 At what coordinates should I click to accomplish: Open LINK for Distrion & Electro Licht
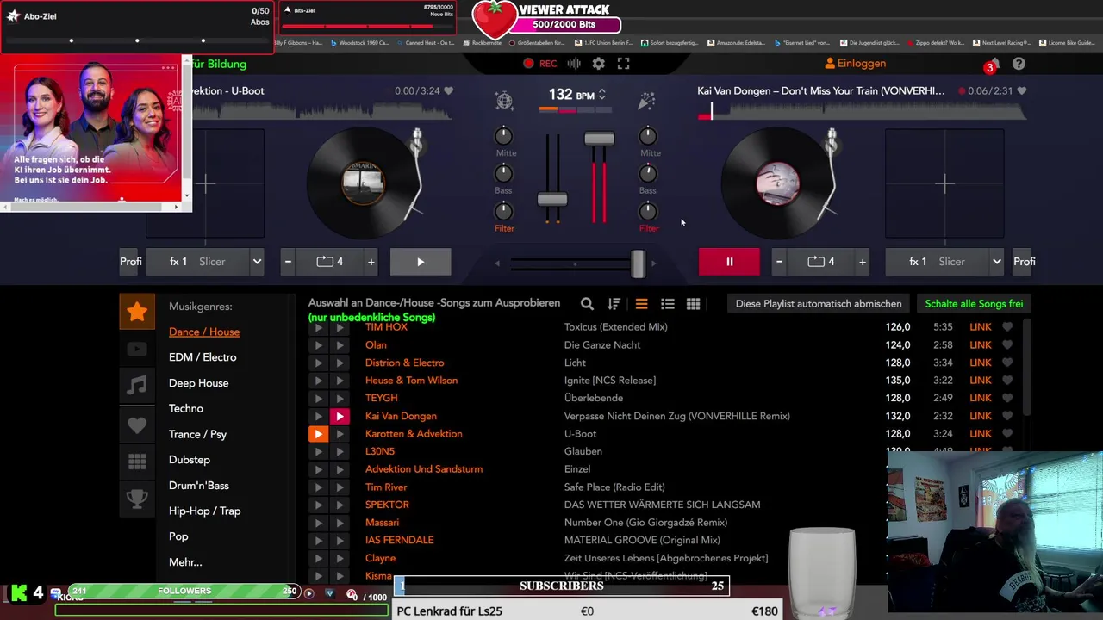[981, 363]
